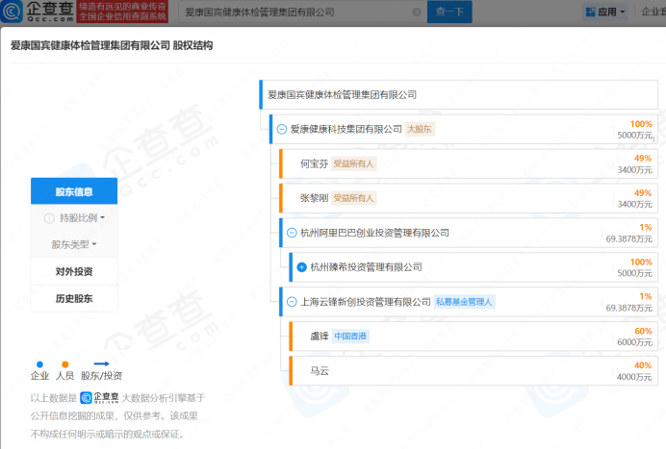Collapse the 爱康健康科技集团有限公司 node

(282, 129)
